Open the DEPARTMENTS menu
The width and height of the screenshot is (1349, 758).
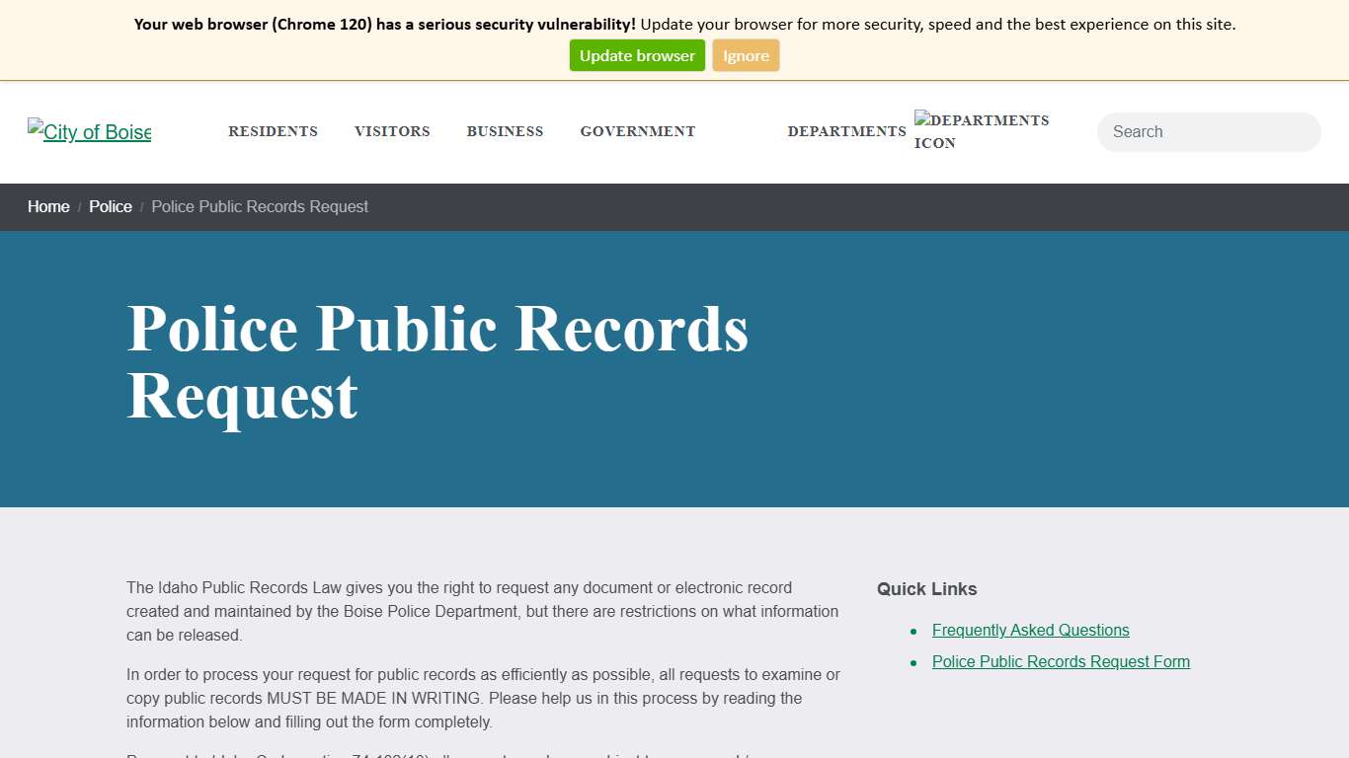pos(846,131)
